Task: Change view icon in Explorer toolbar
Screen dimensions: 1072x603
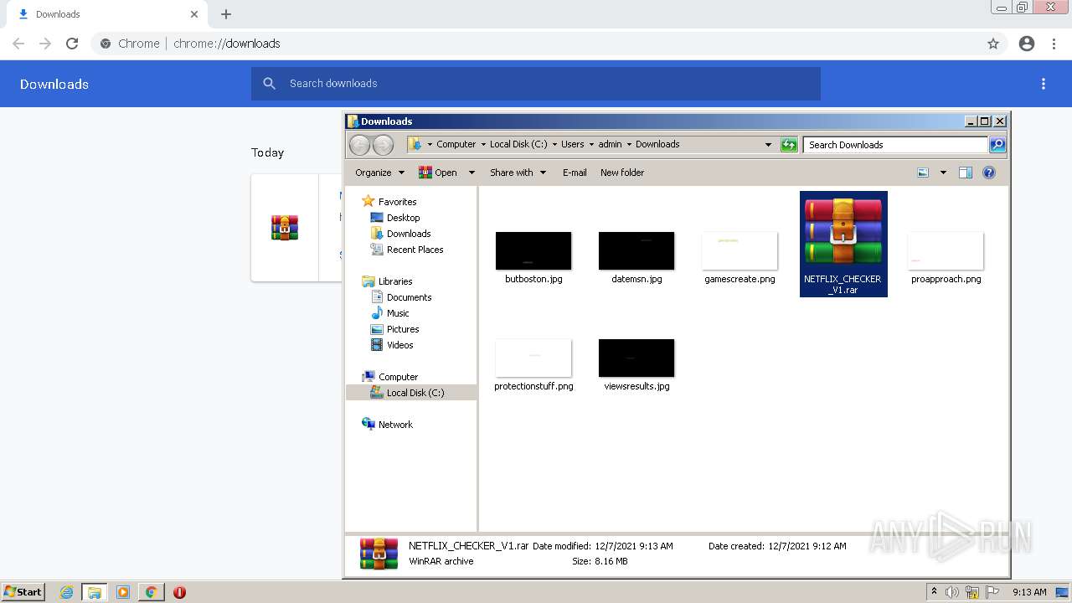Action: 923,173
